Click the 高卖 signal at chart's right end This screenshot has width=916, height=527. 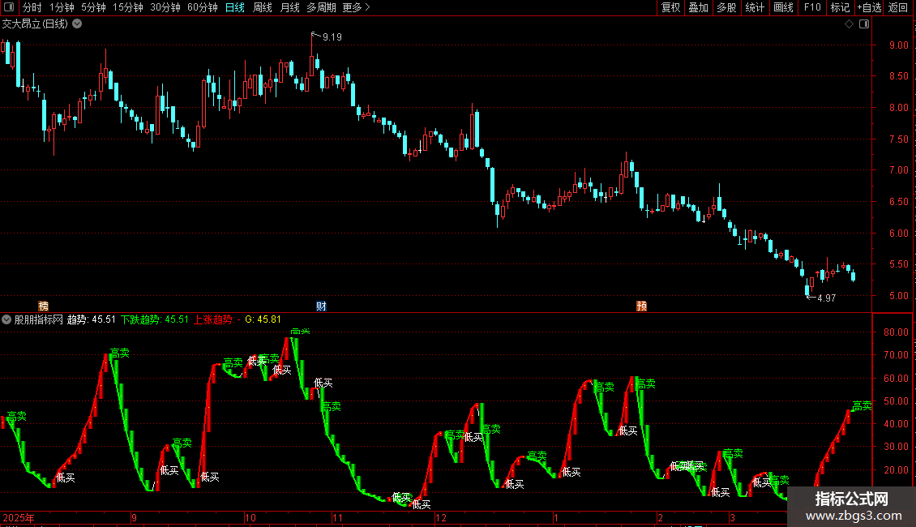click(x=862, y=405)
